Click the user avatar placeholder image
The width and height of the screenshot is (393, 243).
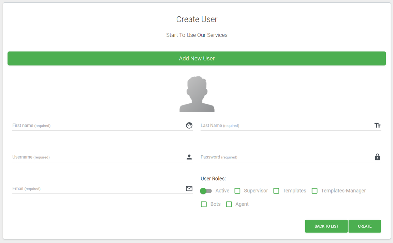(x=197, y=94)
